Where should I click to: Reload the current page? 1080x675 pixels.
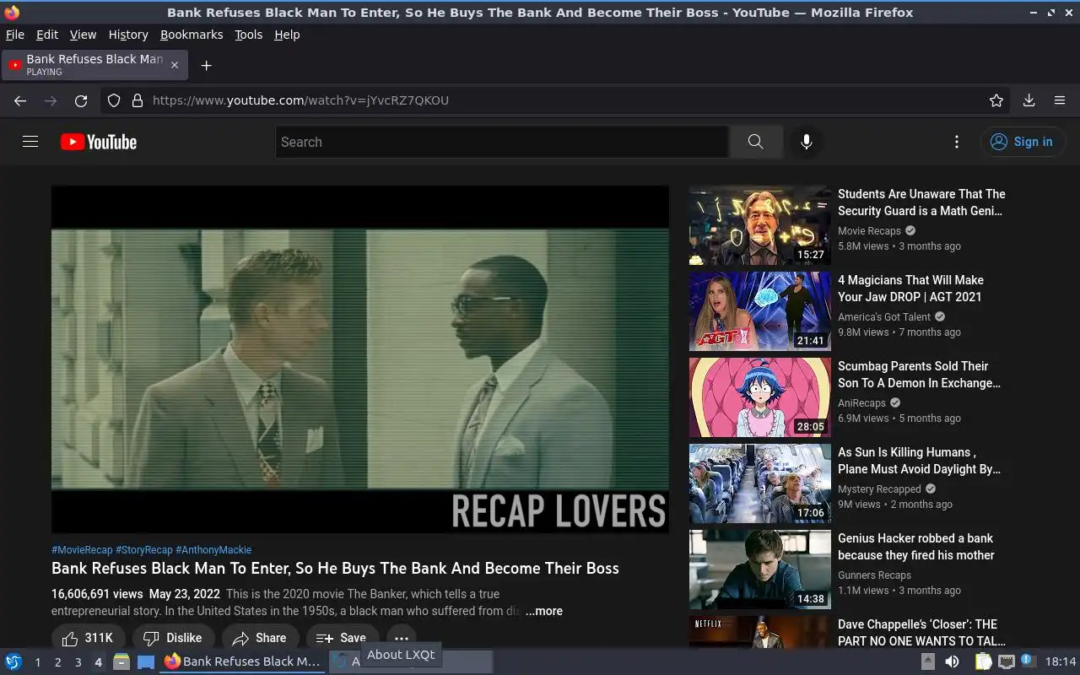click(x=81, y=100)
